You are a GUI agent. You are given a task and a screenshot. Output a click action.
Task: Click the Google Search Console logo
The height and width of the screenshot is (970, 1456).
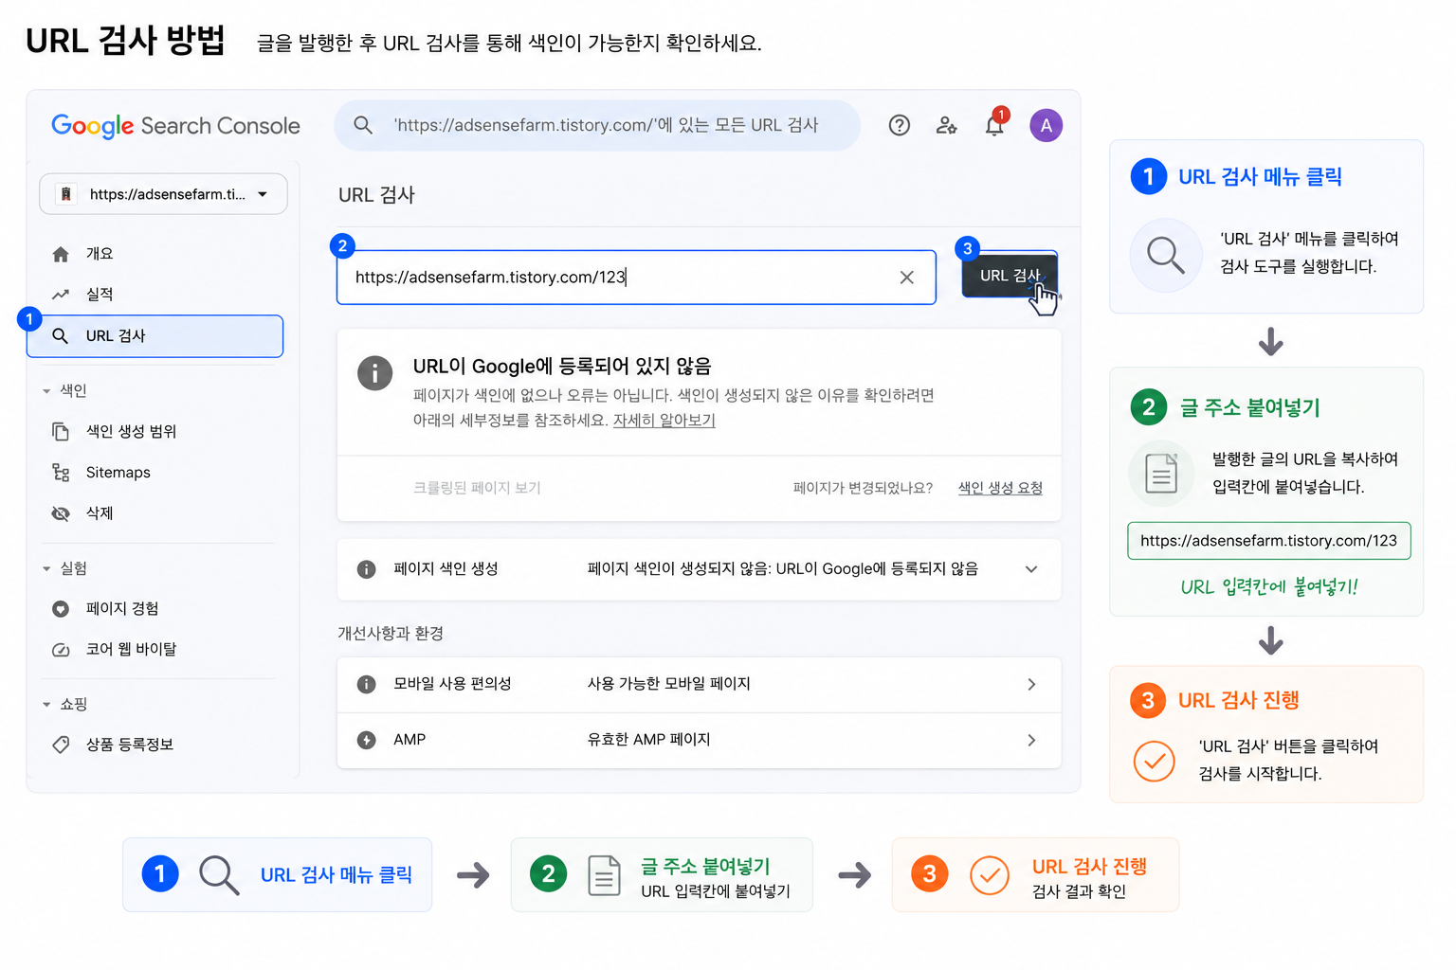tap(175, 126)
